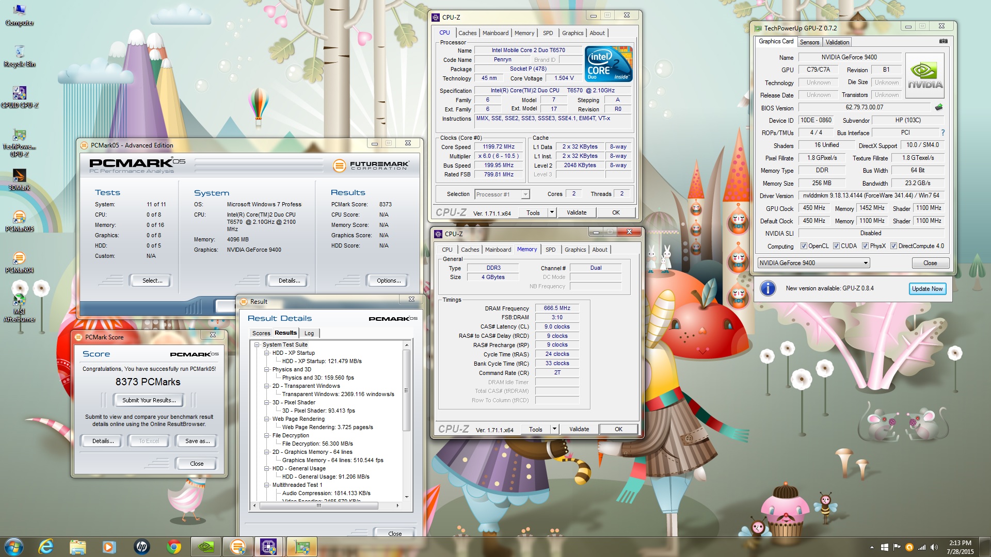This screenshot has height=557, width=991.
Task: Click Options... under PCMark05 Results
Action: 388,281
